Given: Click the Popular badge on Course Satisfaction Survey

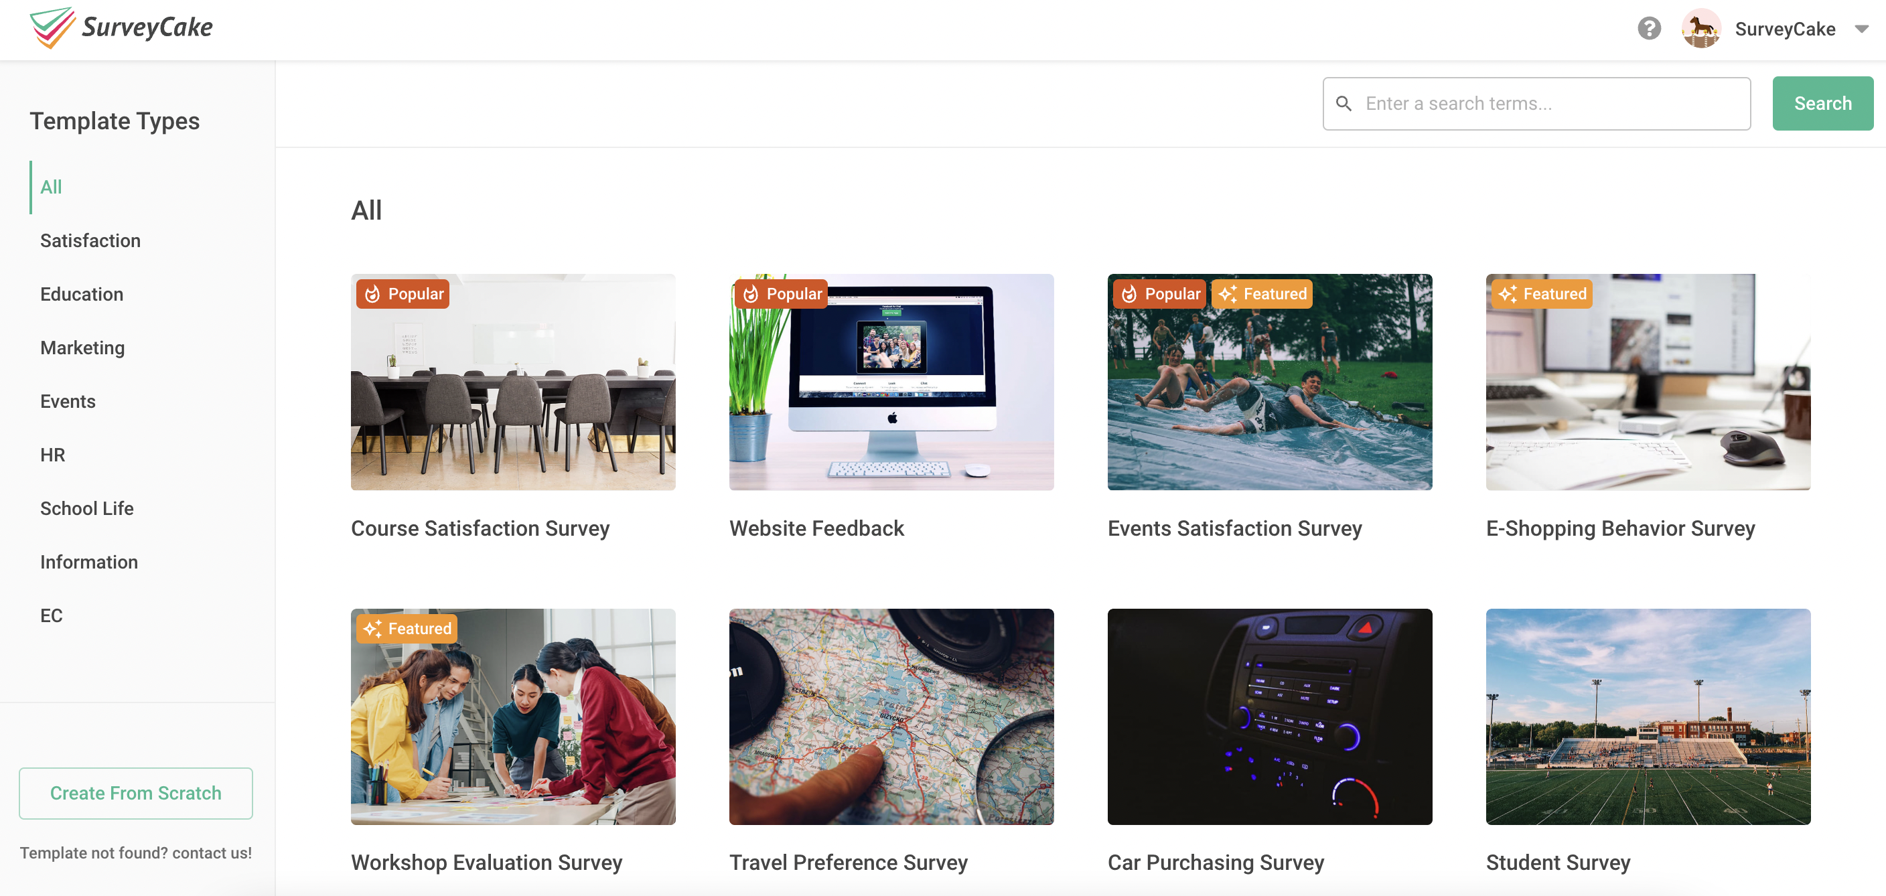Looking at the screenshot, I should point(402,293).
